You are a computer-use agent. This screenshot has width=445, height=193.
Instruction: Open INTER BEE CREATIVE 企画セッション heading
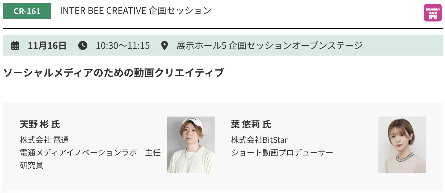[x=136, y=11]
